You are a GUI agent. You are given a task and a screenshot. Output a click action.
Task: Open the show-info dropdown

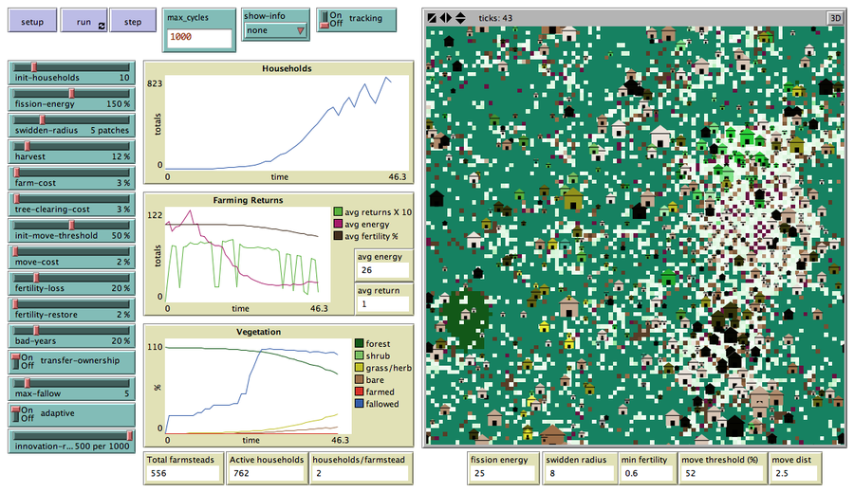point(275,29)
